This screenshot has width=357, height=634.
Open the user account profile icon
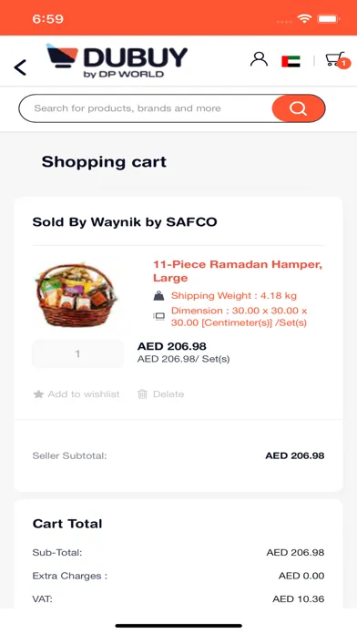point(259,59)
